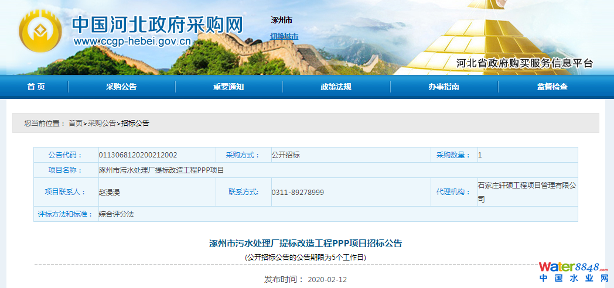
Task: Click 采购公告 in the breadcrumb trail
Action: (102, 124)
